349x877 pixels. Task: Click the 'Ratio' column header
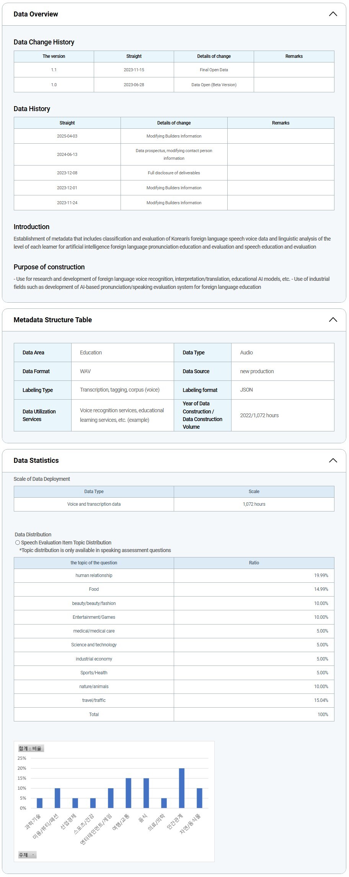click(254, 563)
